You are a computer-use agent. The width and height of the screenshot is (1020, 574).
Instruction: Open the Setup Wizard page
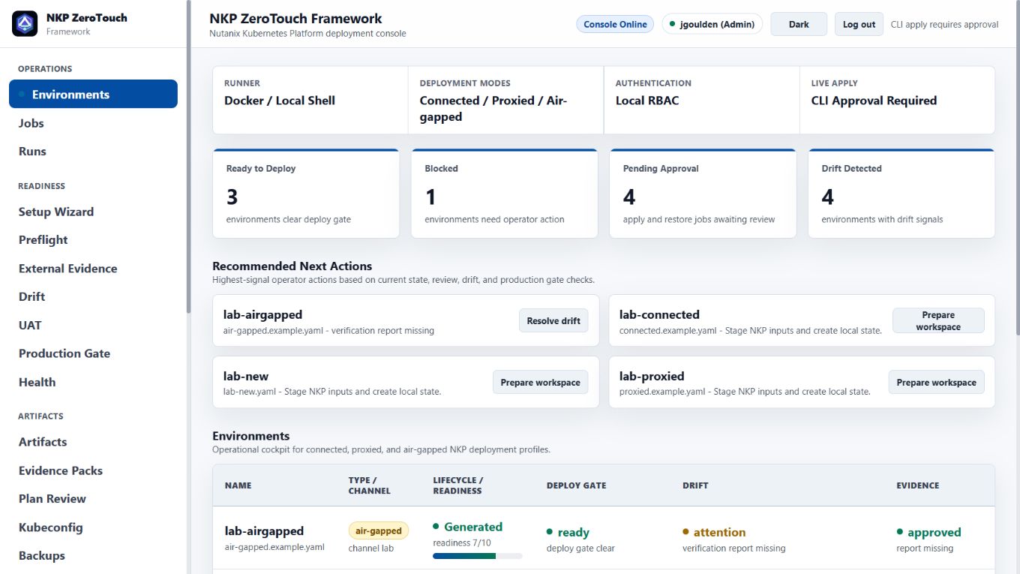click(56, 212)
